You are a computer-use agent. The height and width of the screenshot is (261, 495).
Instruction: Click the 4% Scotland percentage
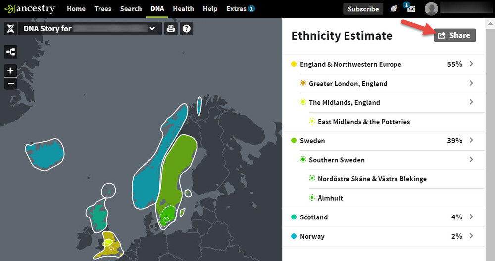457,217
